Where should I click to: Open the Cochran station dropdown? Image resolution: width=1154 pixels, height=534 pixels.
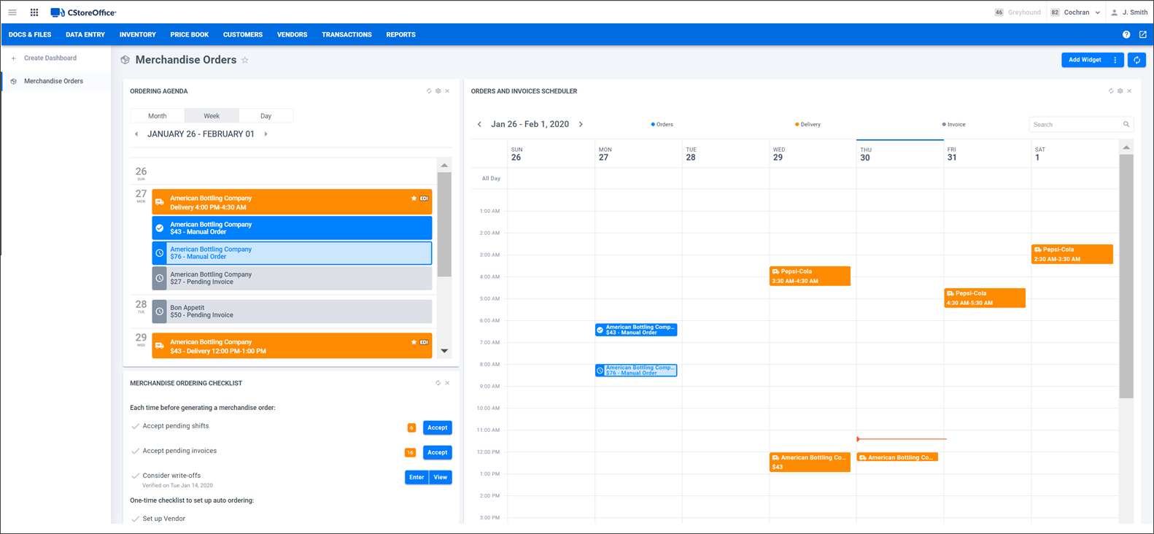coord(1076,12)
